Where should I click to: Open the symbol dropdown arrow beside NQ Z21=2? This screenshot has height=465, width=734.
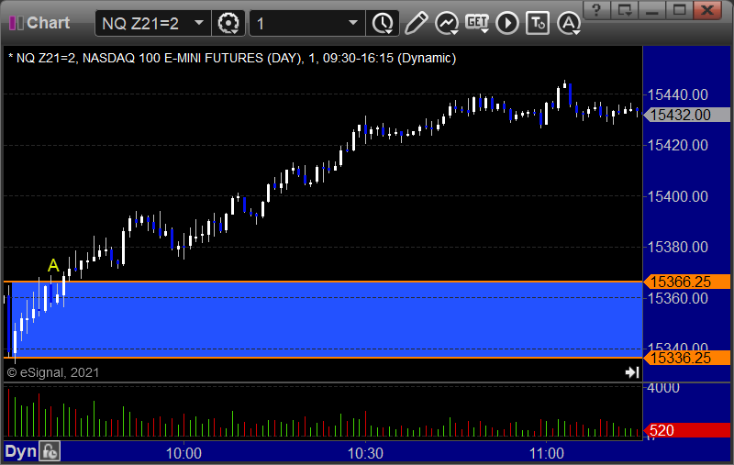point(199,22)
